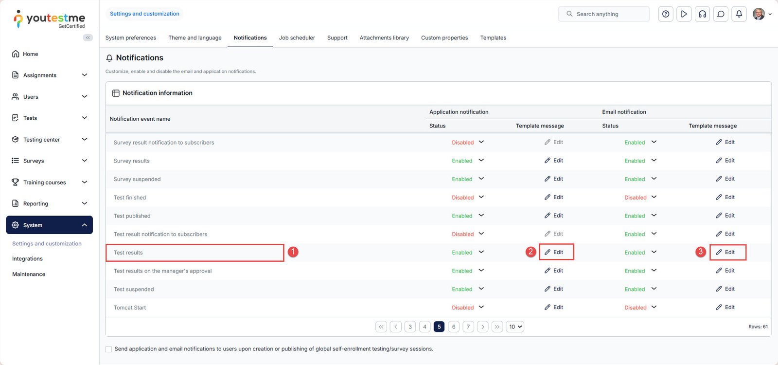The height and width of the screenshot is (365, 778).
Task: Click the notification bell icon in header
Action: [x=739, y=14]
